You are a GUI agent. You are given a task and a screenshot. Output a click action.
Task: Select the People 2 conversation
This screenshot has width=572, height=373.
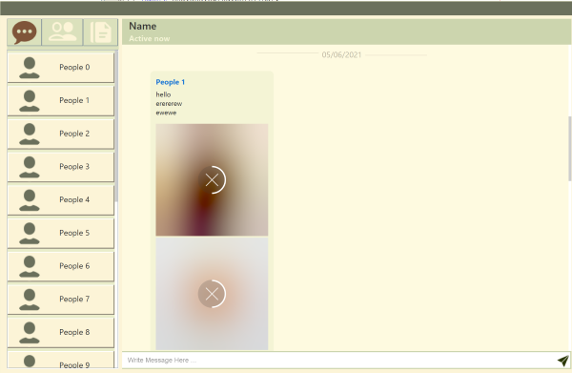[61, 134]
